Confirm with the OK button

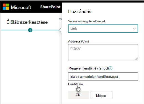(78, 95)
